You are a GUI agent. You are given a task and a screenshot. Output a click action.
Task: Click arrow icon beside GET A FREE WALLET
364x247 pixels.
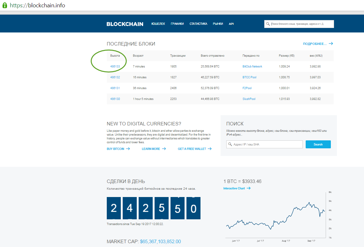tap(209, 149)
